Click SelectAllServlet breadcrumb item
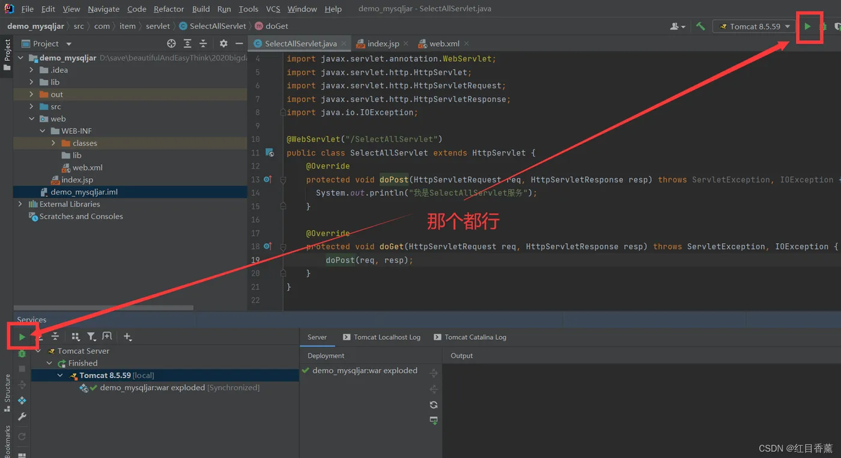Viewport: 841px width, 458px height. tap(213, 26)
